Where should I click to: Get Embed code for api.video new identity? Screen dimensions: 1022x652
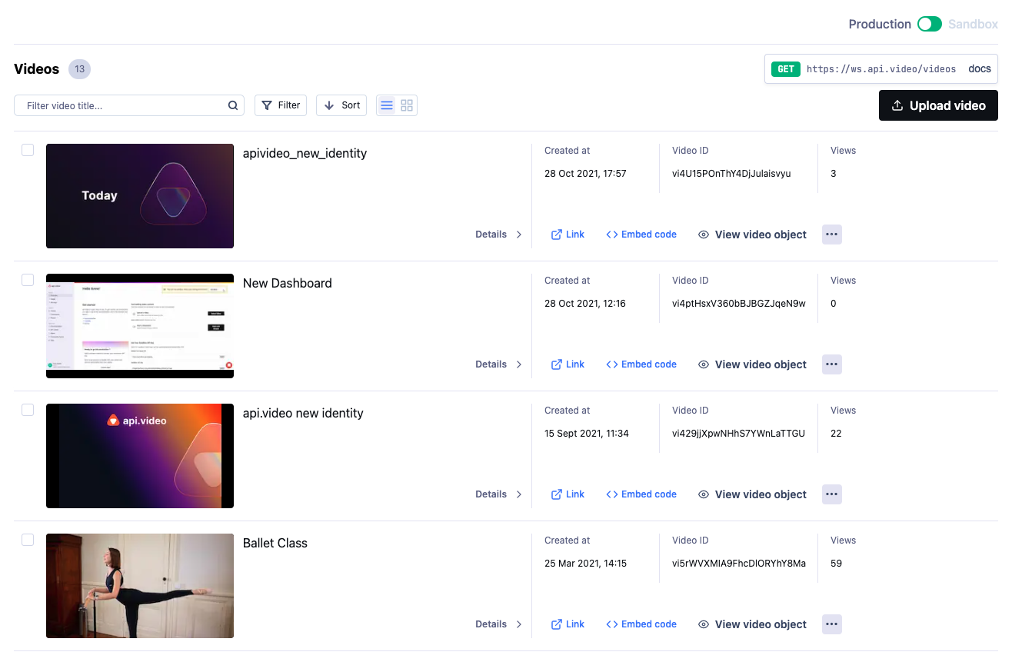(x=641, y=494)
